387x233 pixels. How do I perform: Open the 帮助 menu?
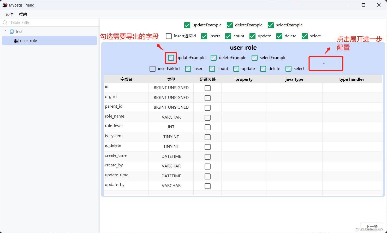tap(23, 14)
